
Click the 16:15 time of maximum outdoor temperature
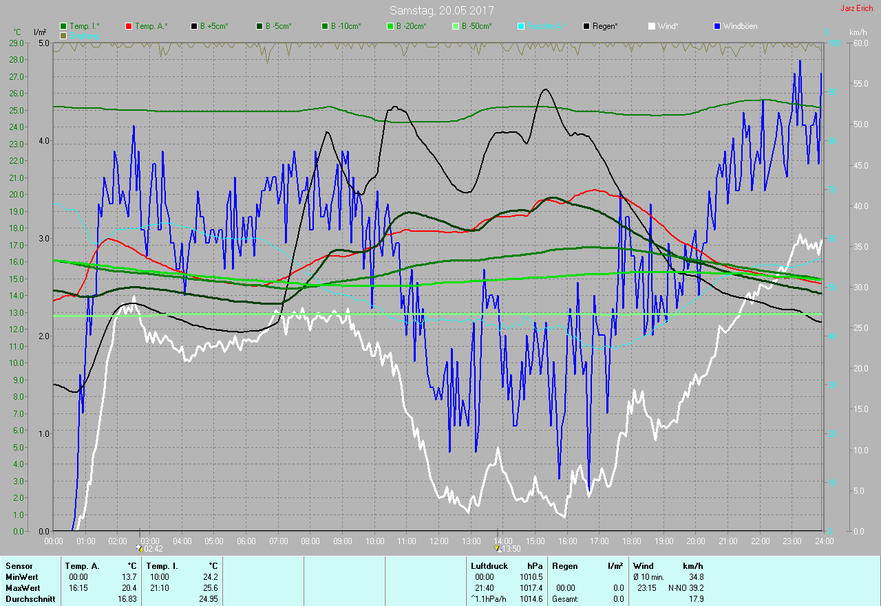[x=78, y=588]
